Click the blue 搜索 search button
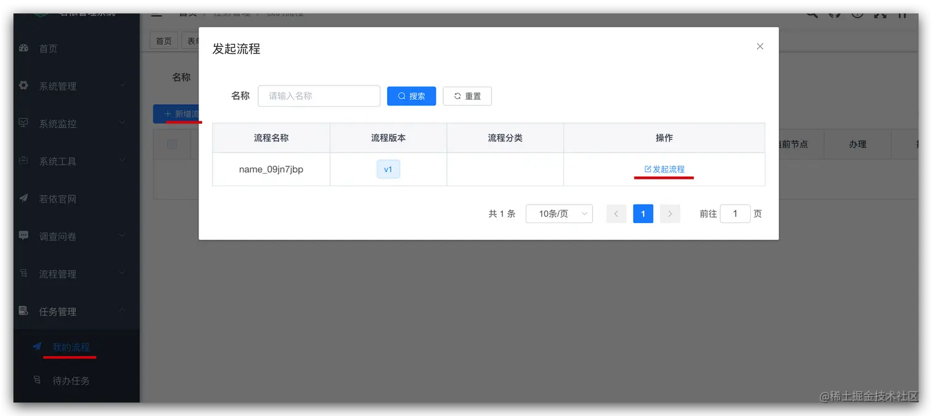The height and width of the screenshot is (416, 932). point(411,96)
